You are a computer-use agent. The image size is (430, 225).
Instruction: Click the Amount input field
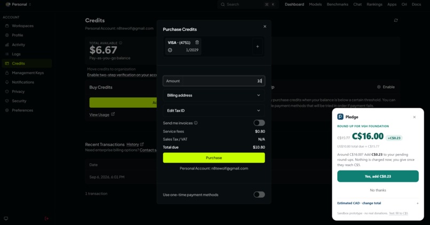click(x=214, y=81)
